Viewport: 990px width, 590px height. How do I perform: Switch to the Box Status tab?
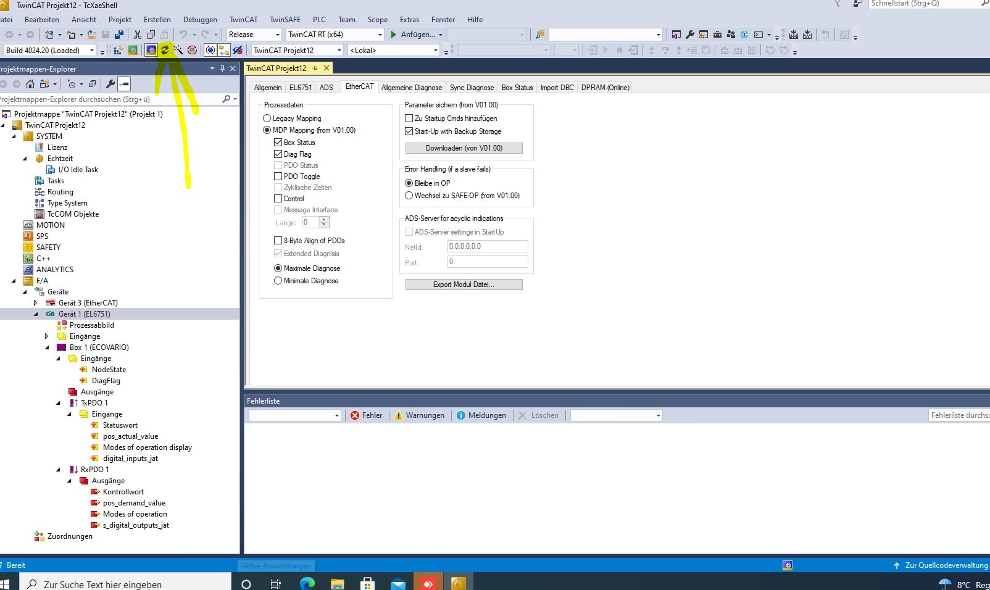click(517, 88)
